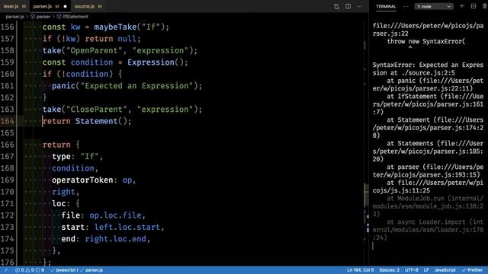Click line number 166 in the gutter
488x274 pixels.
(x=8, y=145)
